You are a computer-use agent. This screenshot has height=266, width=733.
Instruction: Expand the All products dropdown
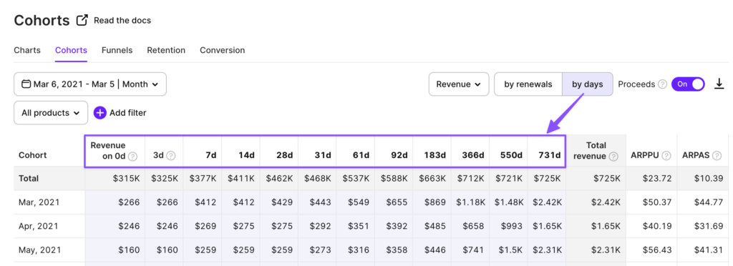click(x=51, y=113)
